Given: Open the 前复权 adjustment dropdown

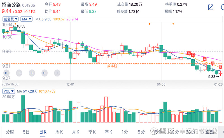Looking at the screenshot, I should [11, 19].
